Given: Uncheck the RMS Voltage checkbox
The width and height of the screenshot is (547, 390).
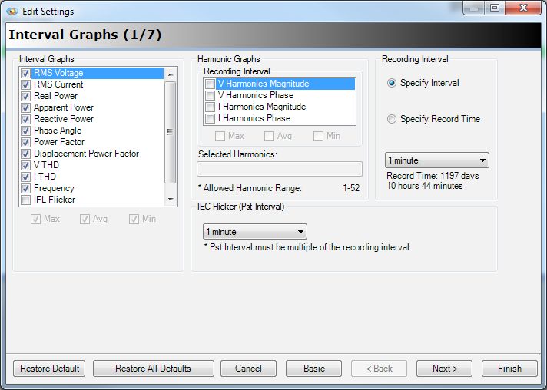Looking at the screenshot, I should click(x=25, y=73).
